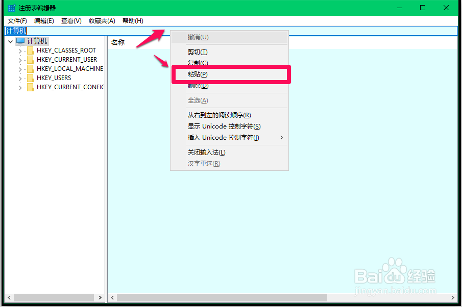Viewport: 462px width, 307px height.
Task: Open the 查看 menu
Action: tap(70, 21)
